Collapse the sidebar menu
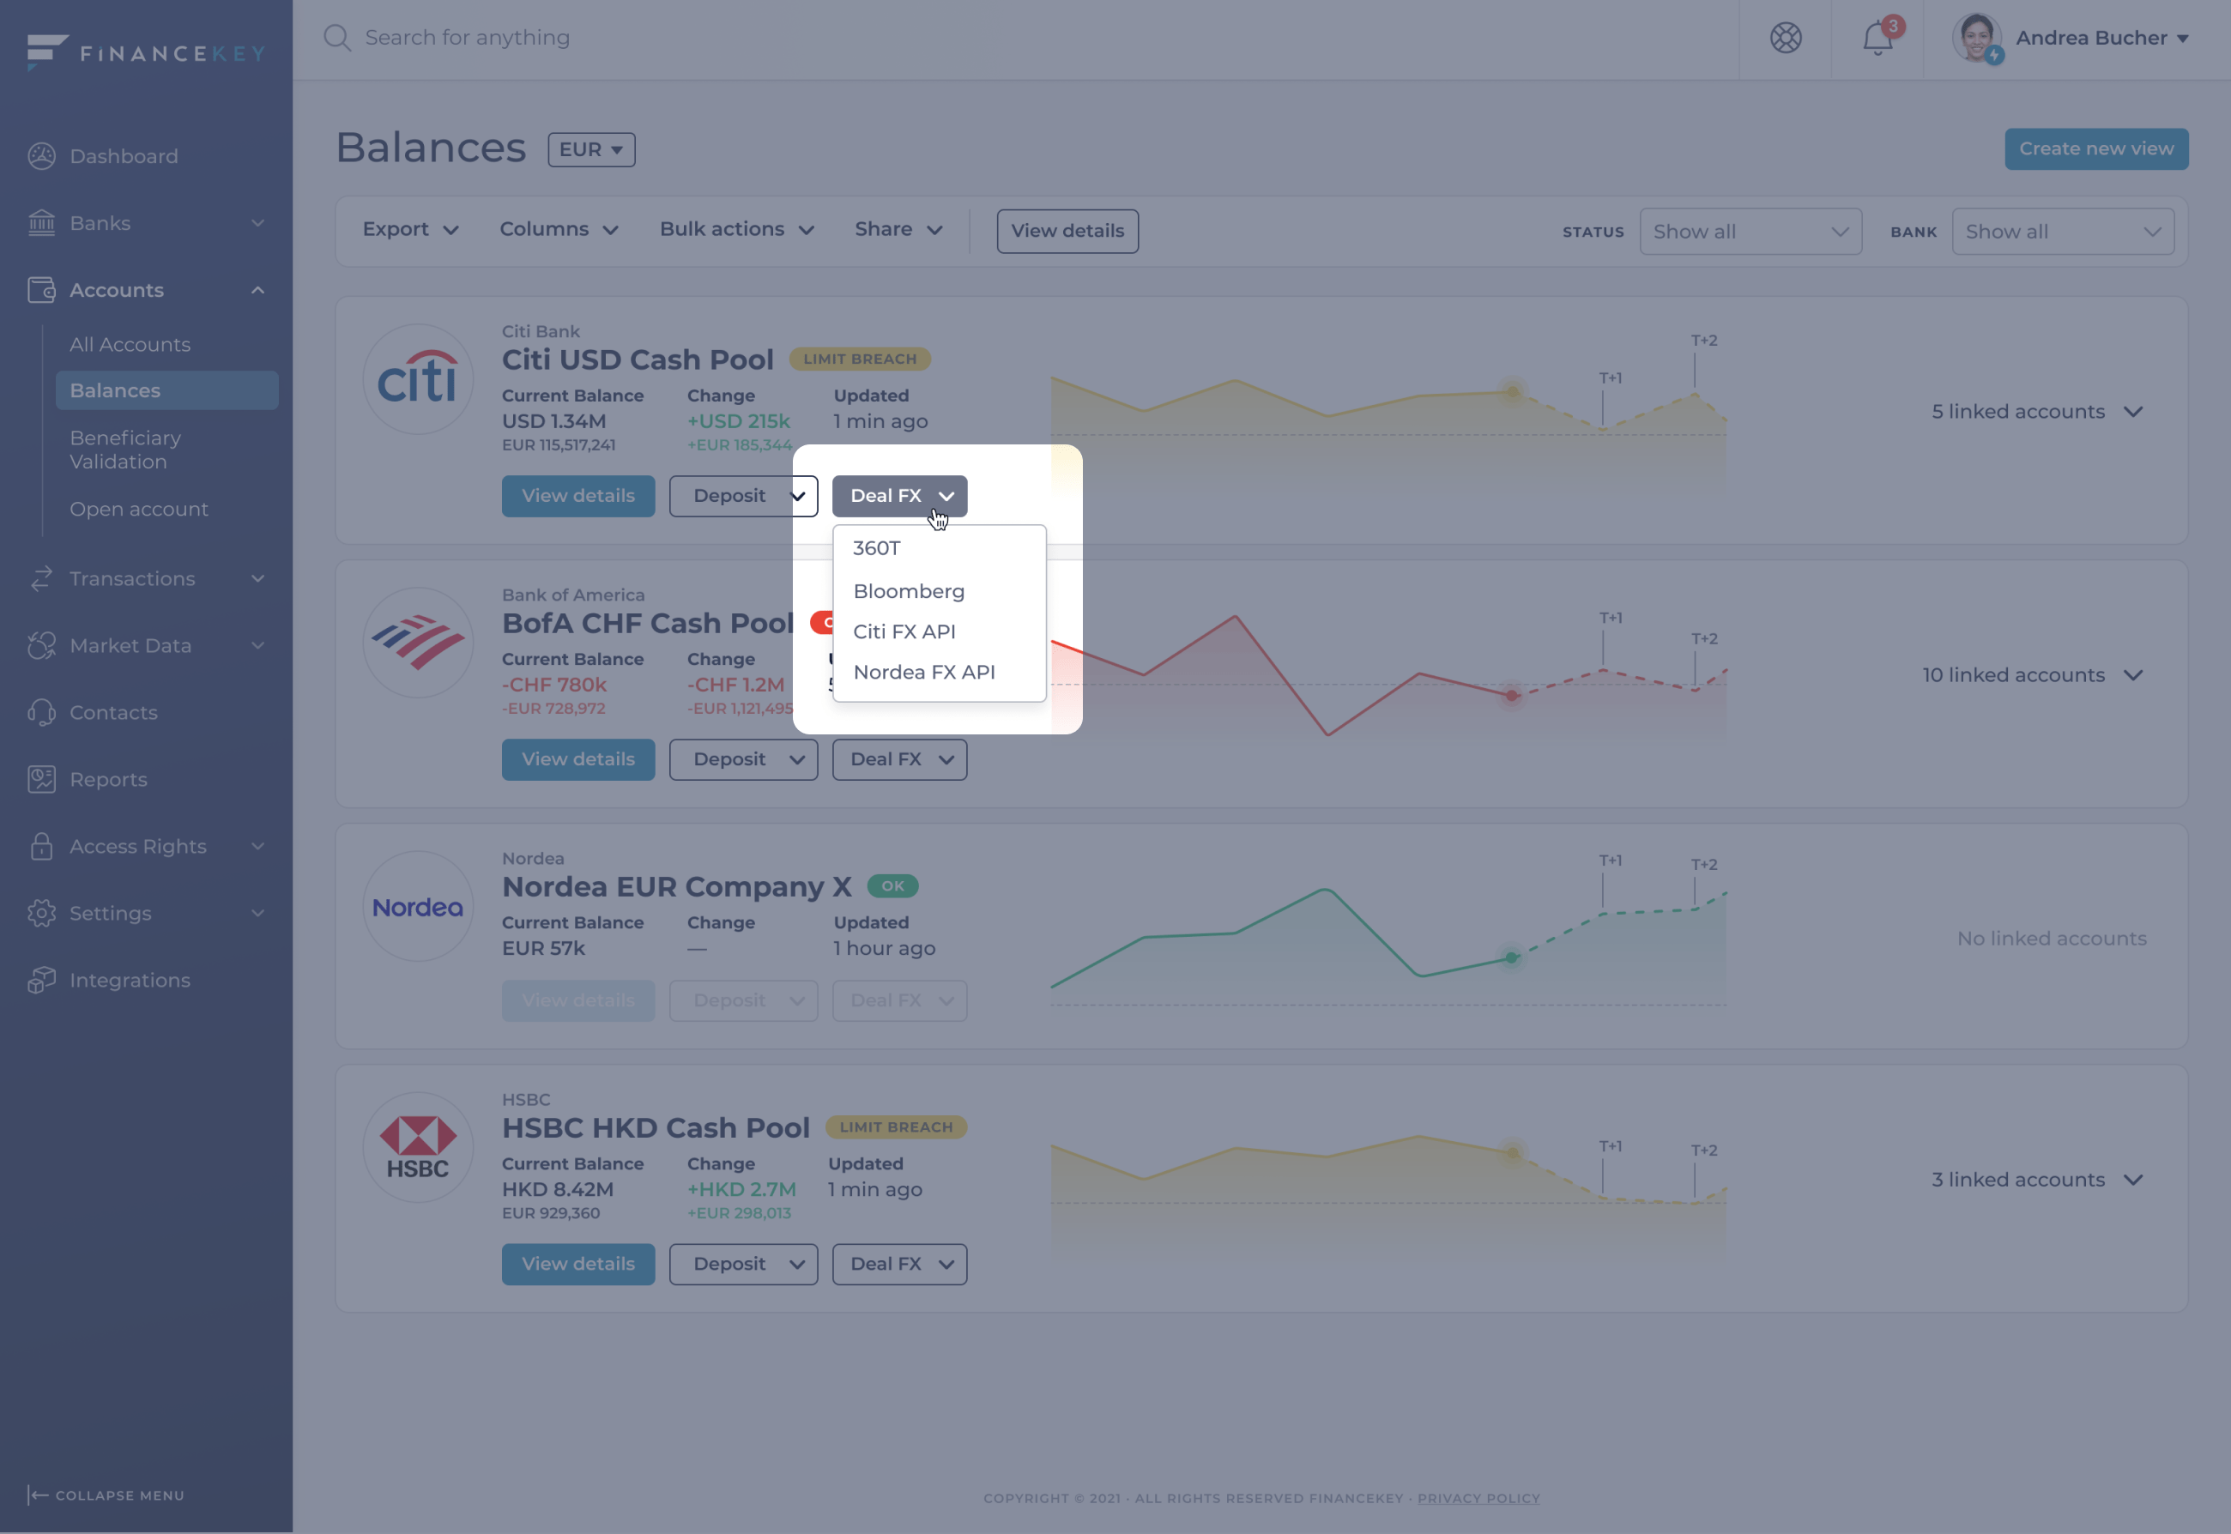 point(106,1495)
